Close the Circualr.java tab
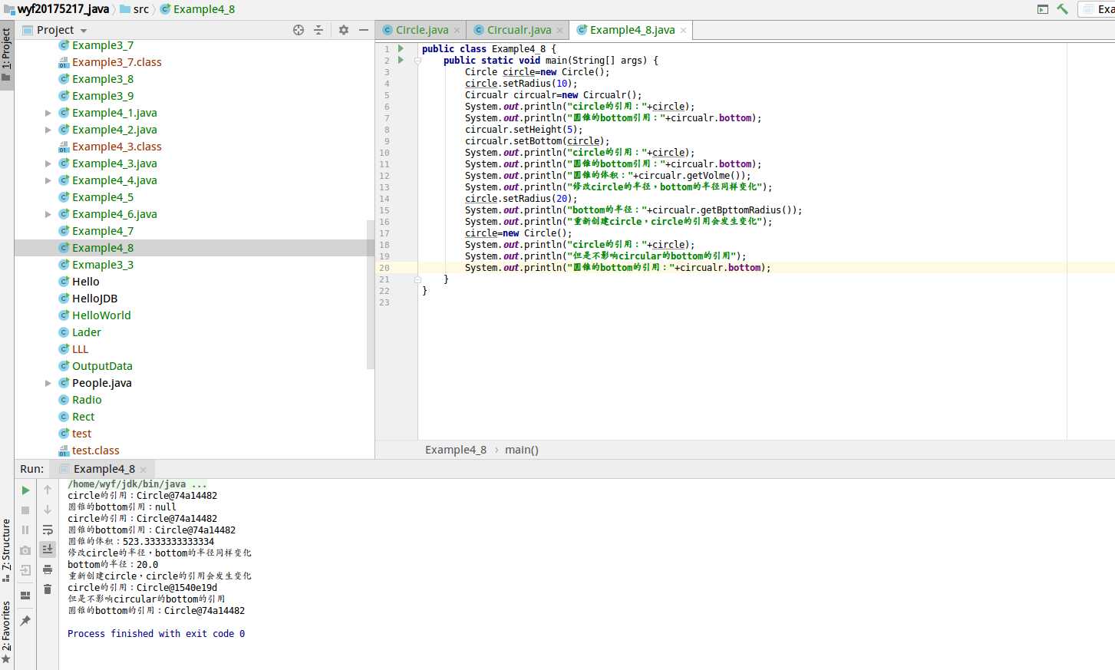 pos(560,31)
